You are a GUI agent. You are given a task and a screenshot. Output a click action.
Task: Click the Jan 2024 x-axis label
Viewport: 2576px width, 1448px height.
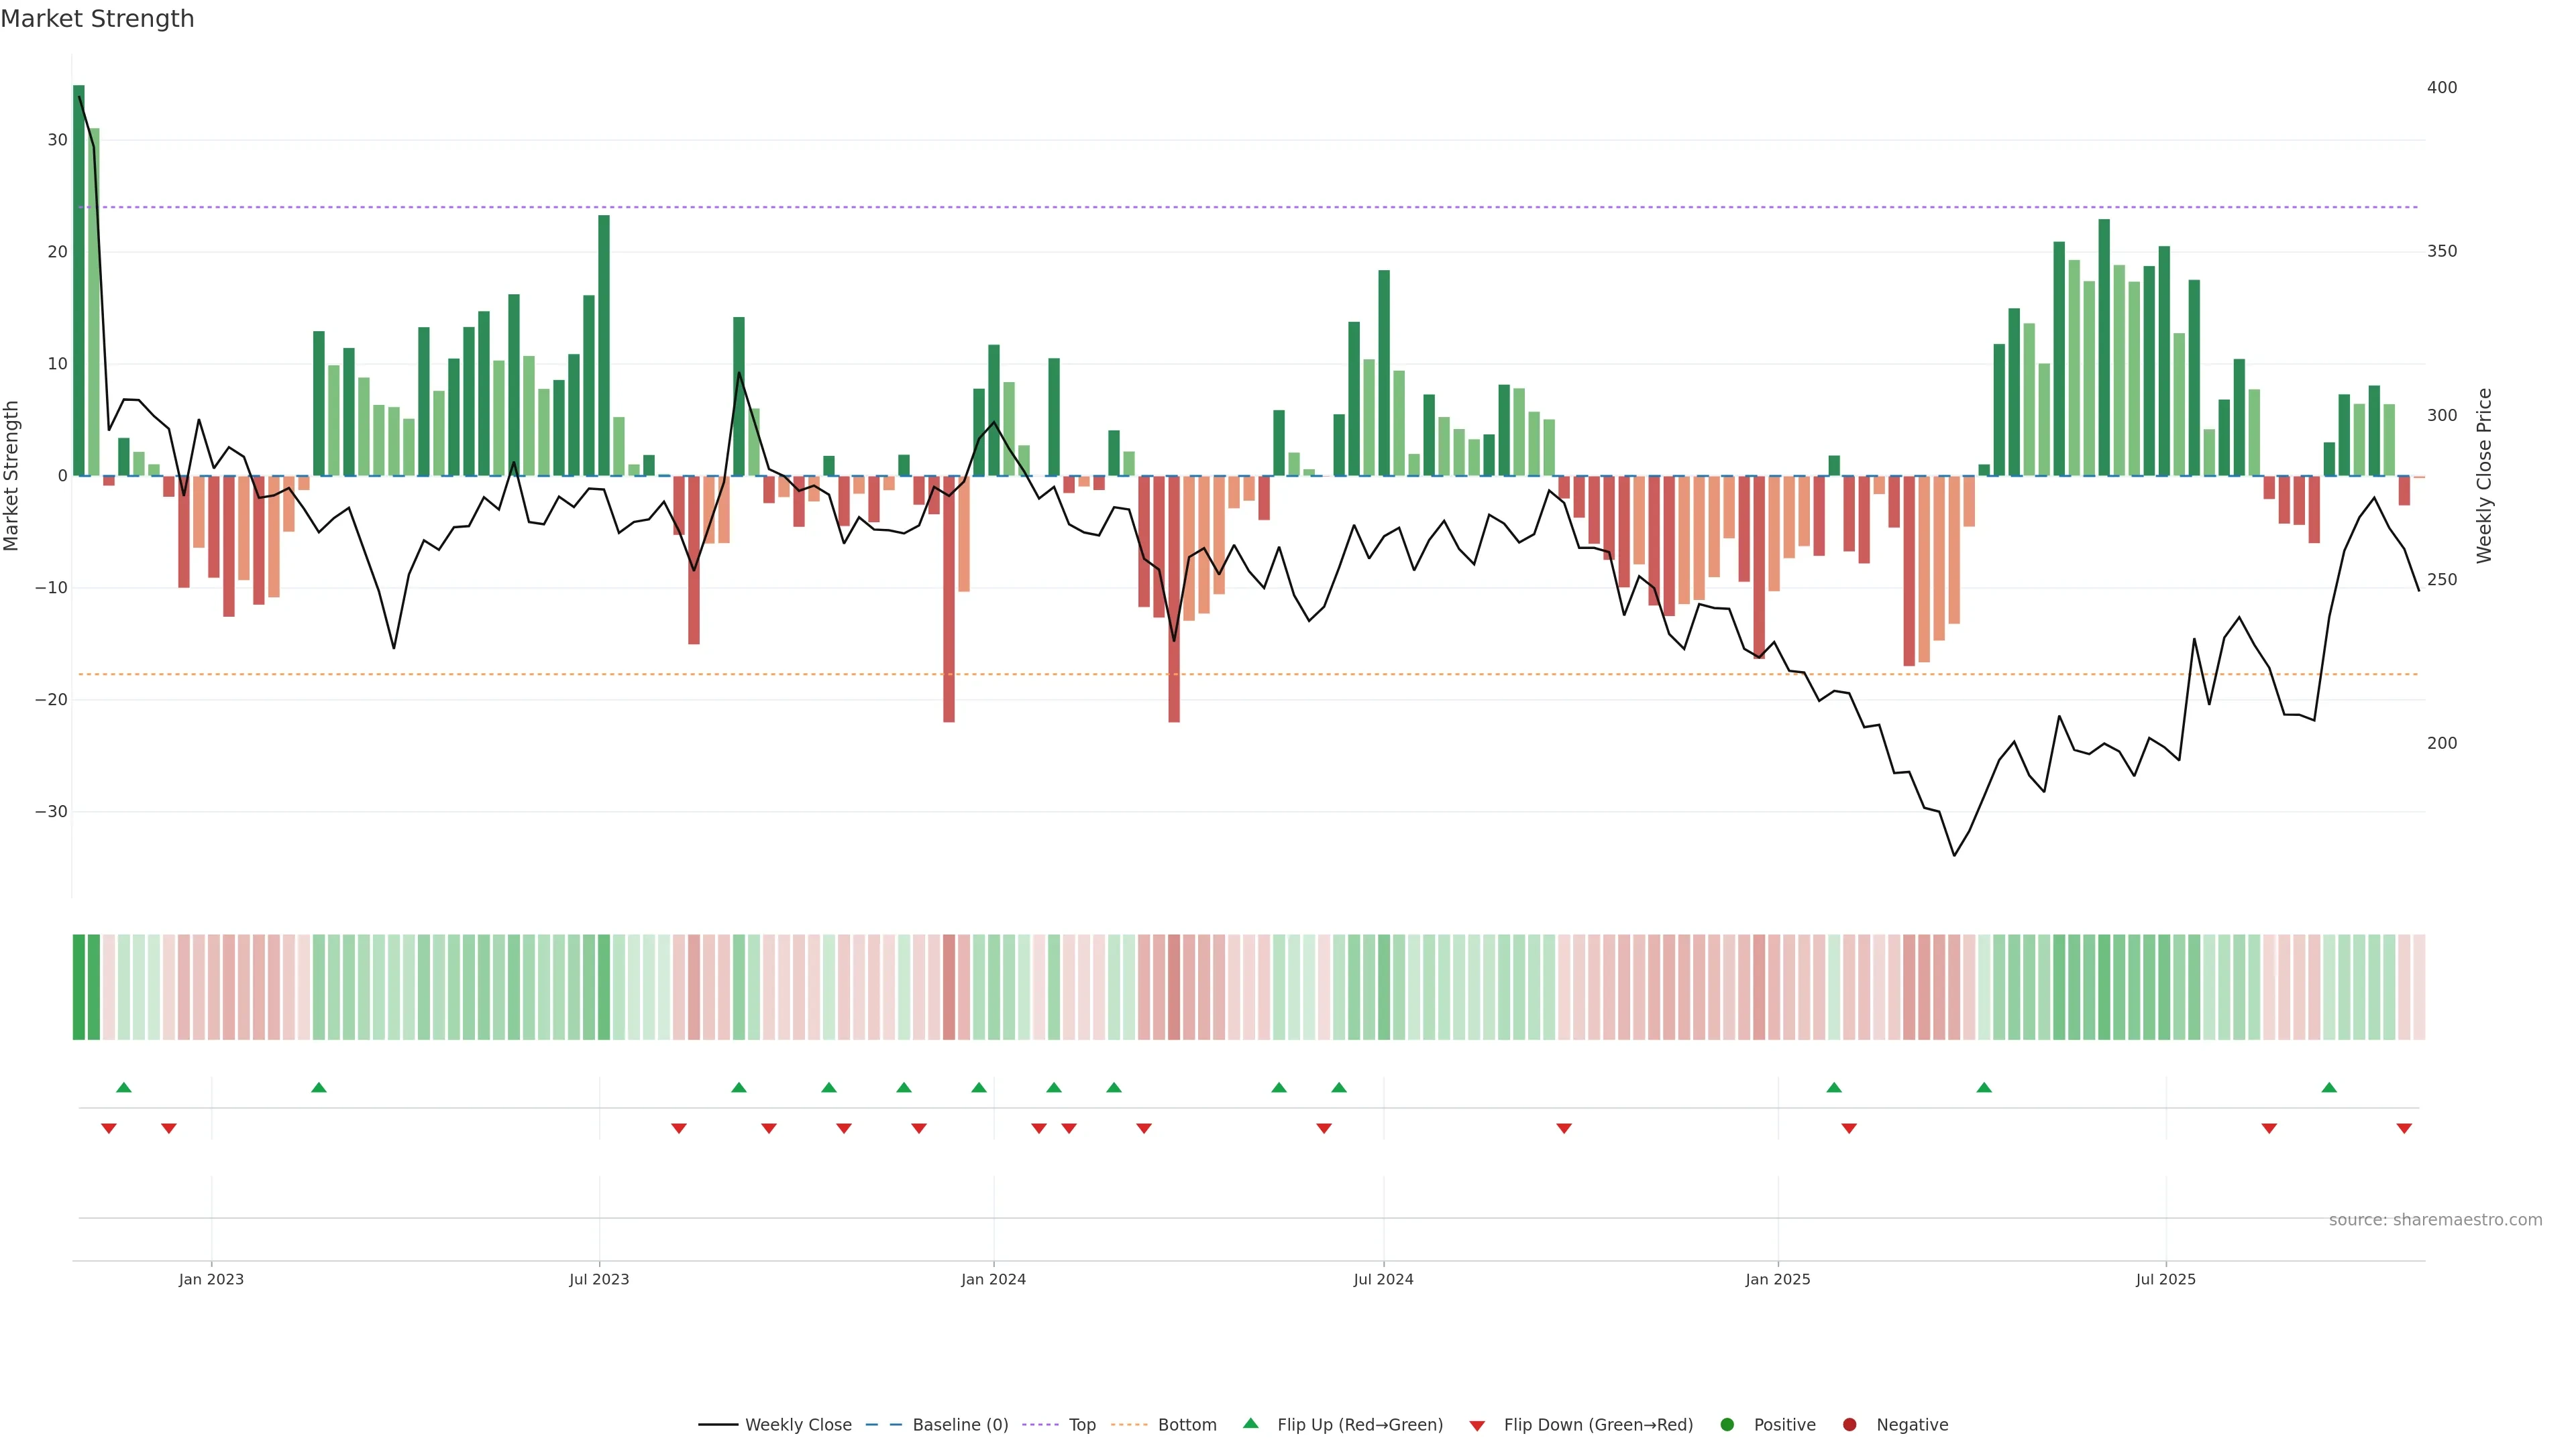[x=993, y=1279]
